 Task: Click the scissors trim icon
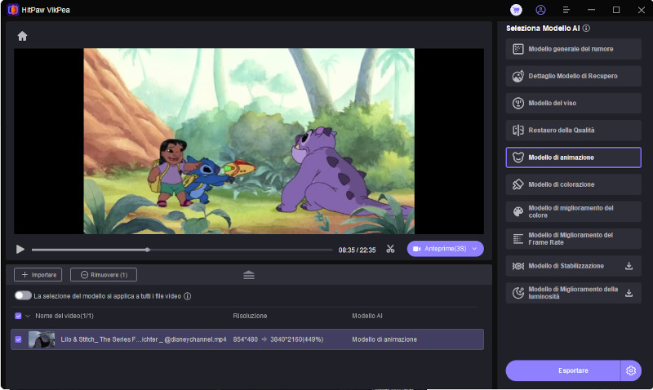[x=390, y=249]
